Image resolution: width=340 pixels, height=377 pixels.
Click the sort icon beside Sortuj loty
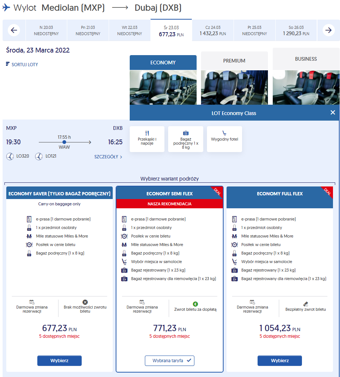(x=8, y=64)
